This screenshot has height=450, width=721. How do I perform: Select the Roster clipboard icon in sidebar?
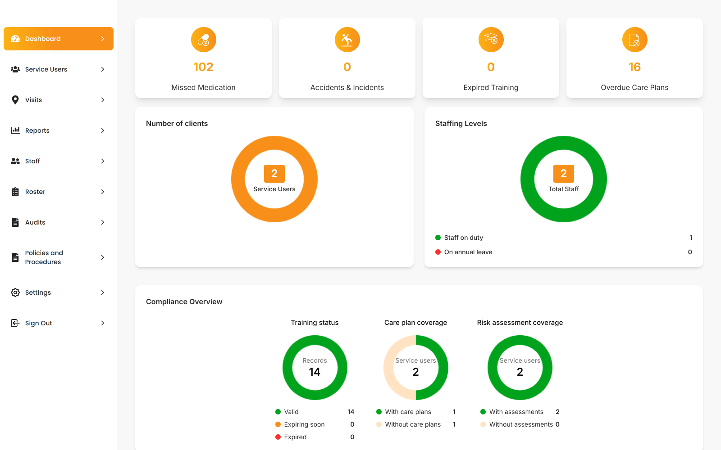point(15,191)
